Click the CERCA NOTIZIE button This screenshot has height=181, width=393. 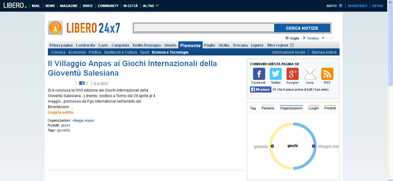coord(302,28)
